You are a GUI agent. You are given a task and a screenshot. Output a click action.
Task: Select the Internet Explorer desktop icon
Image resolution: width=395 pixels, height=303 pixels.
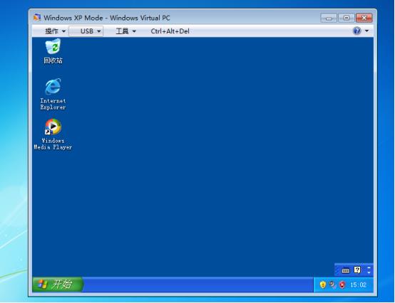point(53,94)
